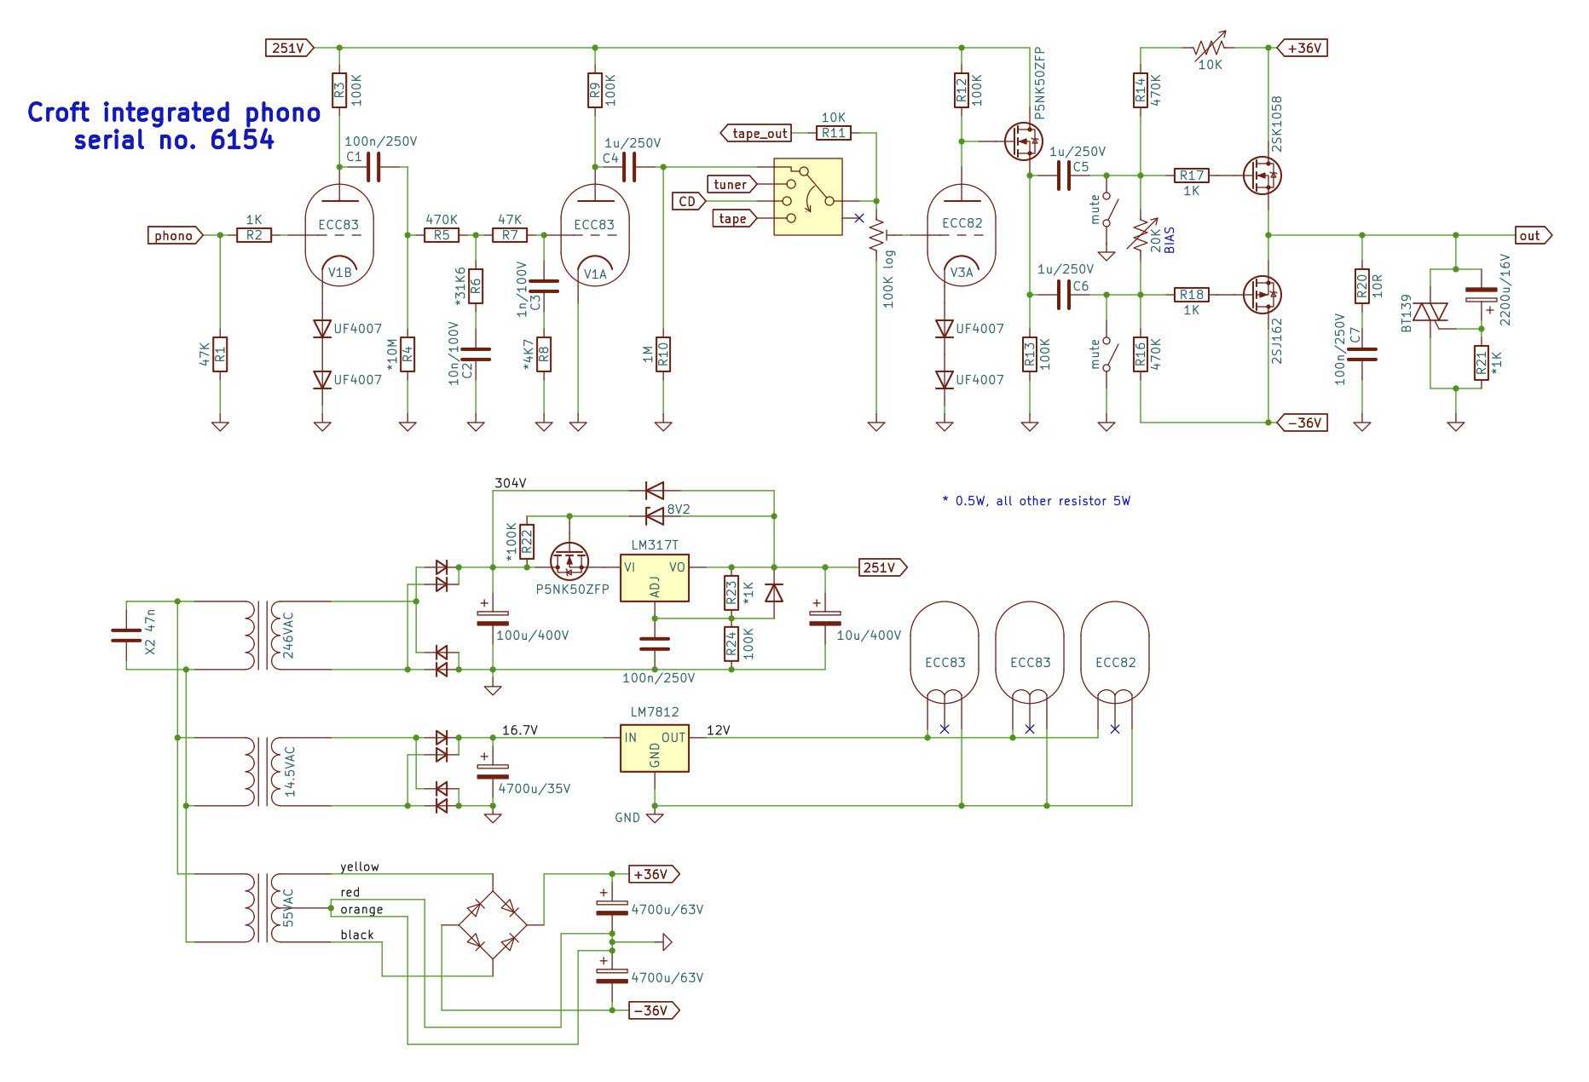Image resolution: width=1589 pixels, height=1082 pixels.
Task: Click the -36V label near R16
Action: 1303,423
